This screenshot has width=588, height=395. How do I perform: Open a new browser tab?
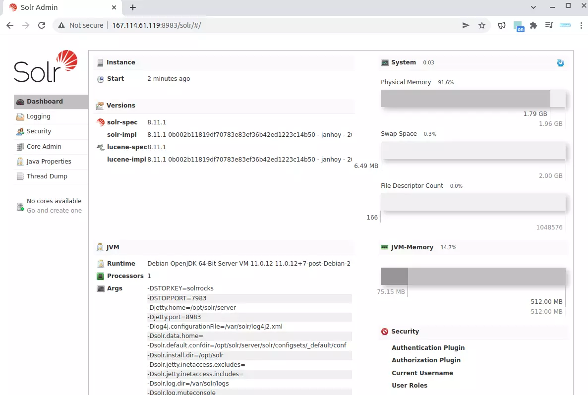tap(132, 7)
